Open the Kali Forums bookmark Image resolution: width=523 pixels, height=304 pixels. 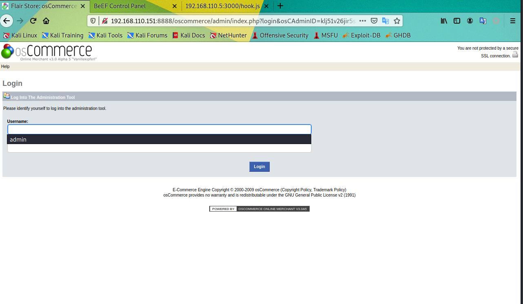(147, 35)
